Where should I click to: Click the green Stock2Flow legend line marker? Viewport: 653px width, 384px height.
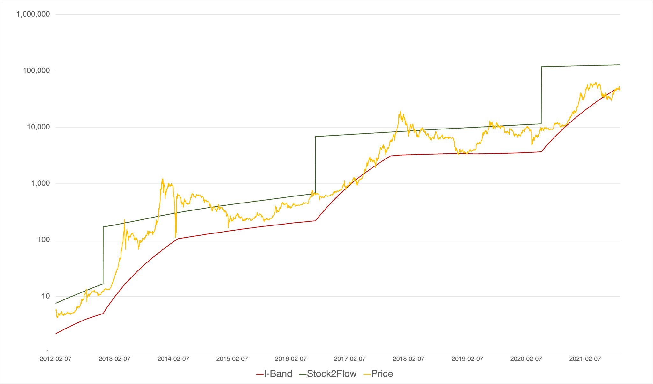(x=303, y=374)
